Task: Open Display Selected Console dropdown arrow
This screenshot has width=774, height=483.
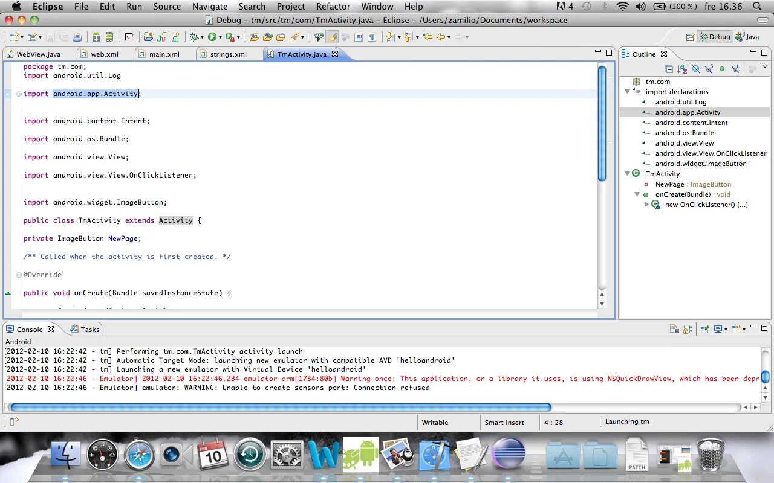Action: coord(726,330)
